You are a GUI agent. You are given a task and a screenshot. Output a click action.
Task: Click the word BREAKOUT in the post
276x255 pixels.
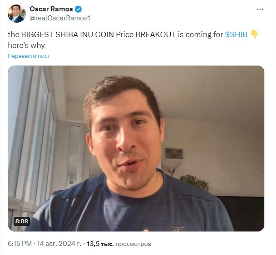coord(156,34)
